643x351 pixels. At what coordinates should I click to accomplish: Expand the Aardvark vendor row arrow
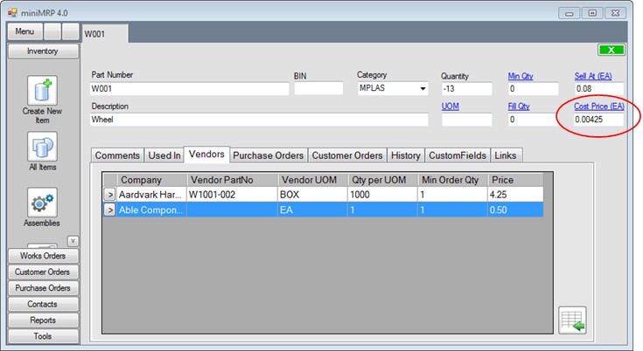pyautogui.click(x=110, y=195)
